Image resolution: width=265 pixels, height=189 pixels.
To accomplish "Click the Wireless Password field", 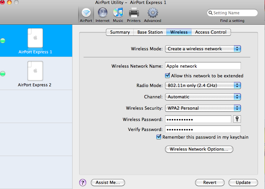I will [x=198, y=119].
